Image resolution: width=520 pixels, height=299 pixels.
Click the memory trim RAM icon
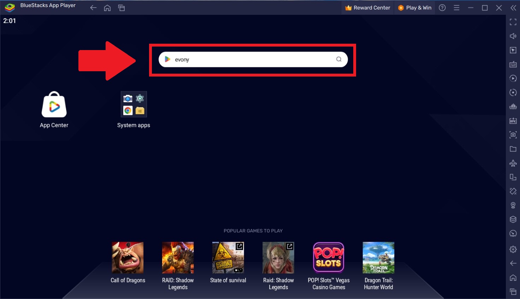coord(513,106)
